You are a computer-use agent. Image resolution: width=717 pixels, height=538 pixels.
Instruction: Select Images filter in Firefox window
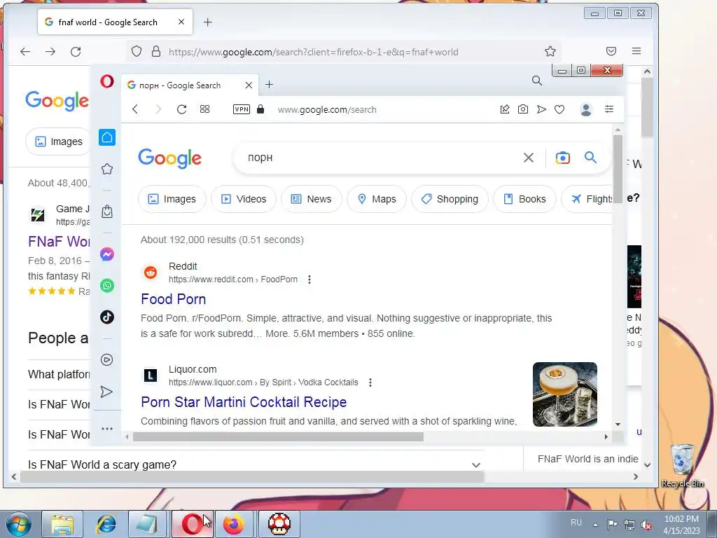[59, 142]
